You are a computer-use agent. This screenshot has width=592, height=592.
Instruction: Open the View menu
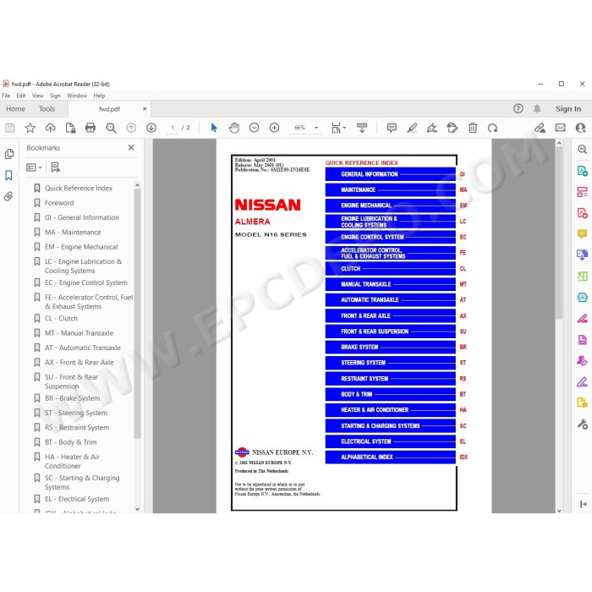click(x=37, y=96)
